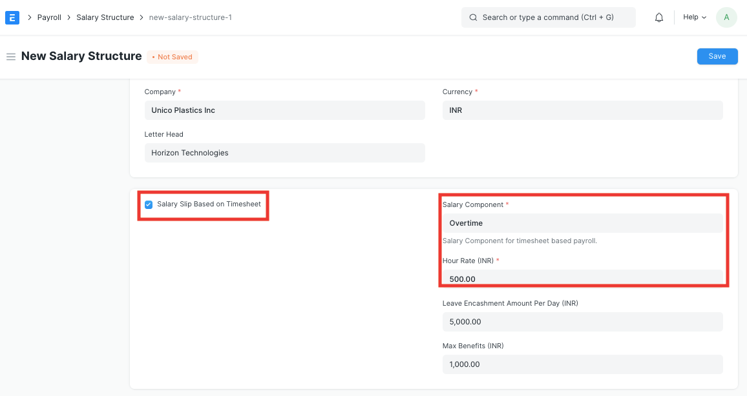
Task: Click the user avatar icon
Action: (726, 17)
